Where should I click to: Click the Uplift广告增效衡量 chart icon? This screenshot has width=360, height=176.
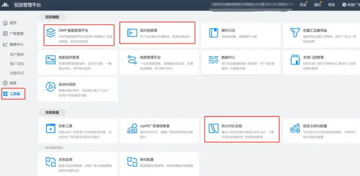(132, 128)
